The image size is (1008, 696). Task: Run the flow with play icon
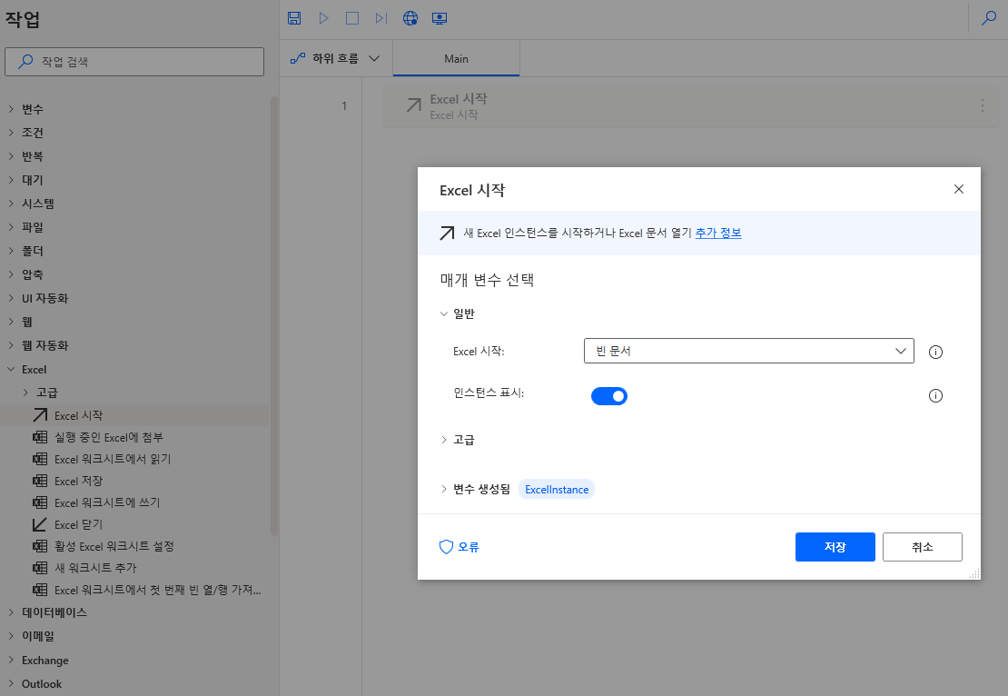323,18
